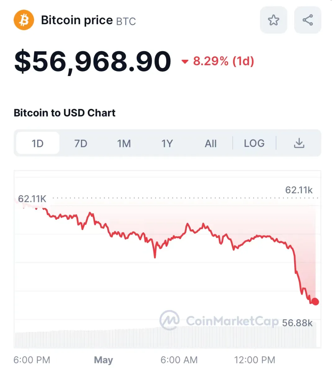Select the 1D timeframe tab
Image resolution: width=335 pixels, height=378 pixels.
[38, 143]
